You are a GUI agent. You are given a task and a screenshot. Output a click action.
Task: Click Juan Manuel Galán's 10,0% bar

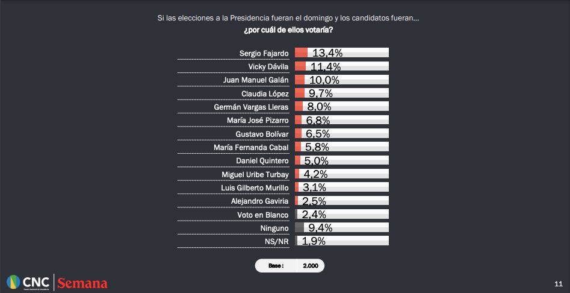coord(341,80)
